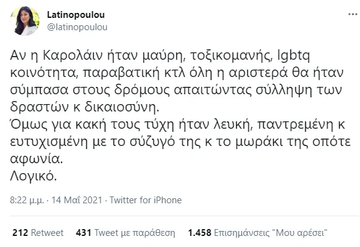Open the more options three-dot menu
The image size is (360, 247).
[353, 14]
